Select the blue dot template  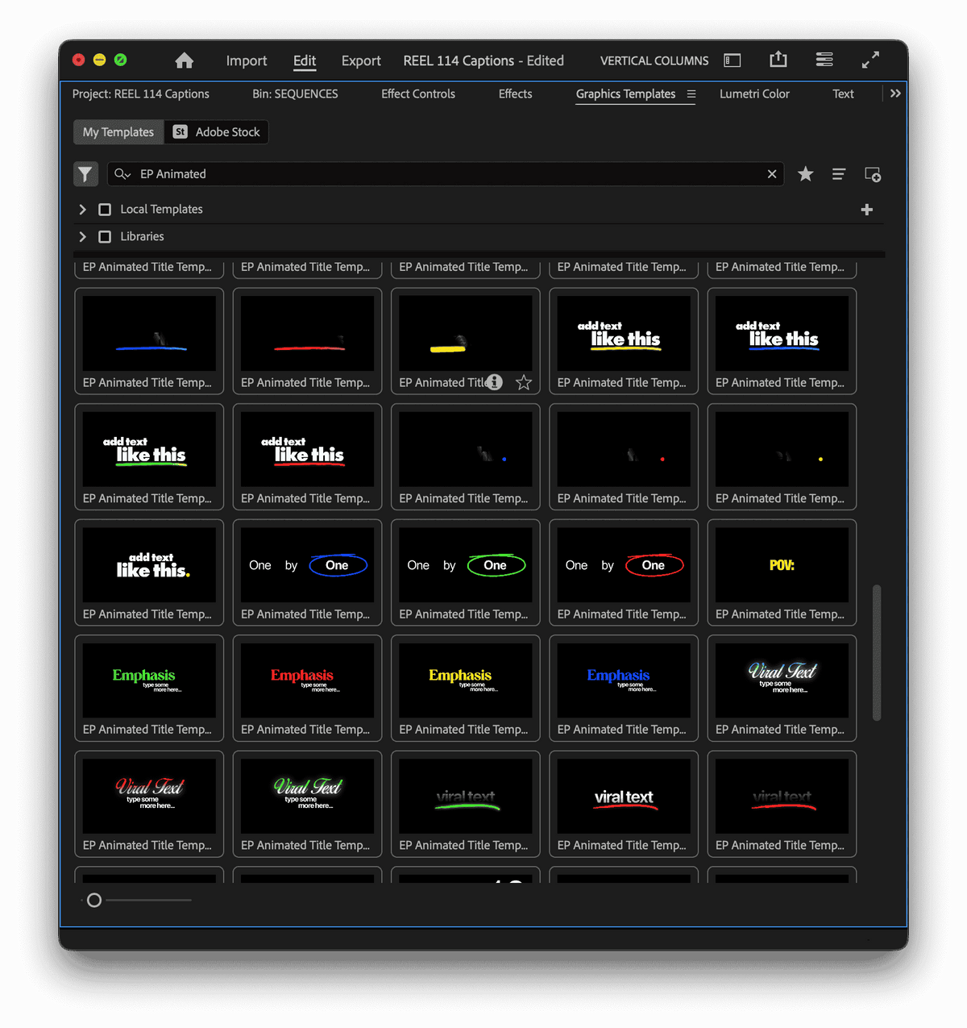pyautogui.click(x=465, y=456)
